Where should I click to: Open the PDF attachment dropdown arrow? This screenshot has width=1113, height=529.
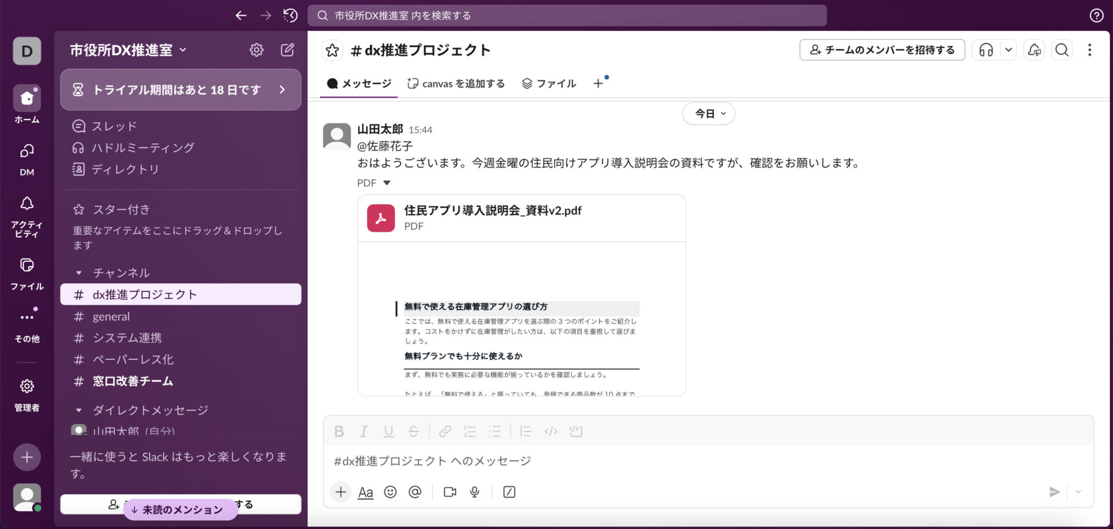(x=387, y=183)
